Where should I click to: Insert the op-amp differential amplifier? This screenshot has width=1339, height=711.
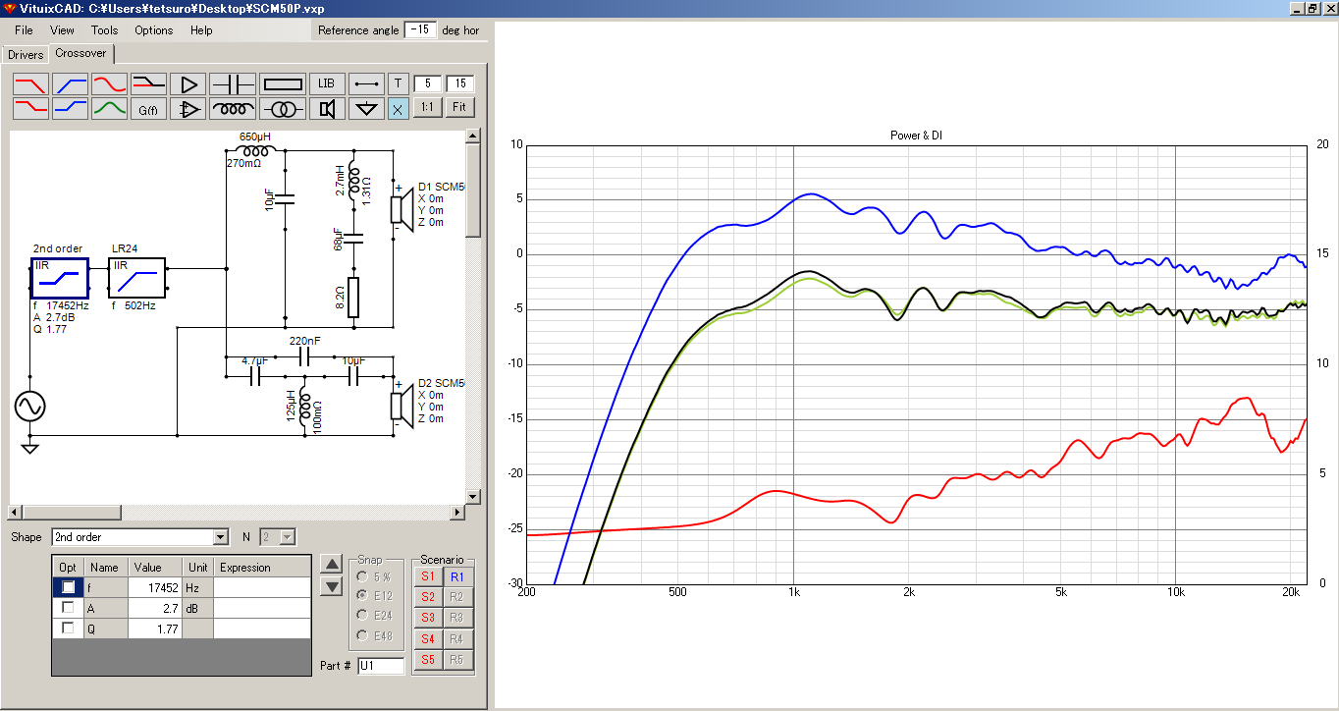pyautogui.click(x=187, y=108)
